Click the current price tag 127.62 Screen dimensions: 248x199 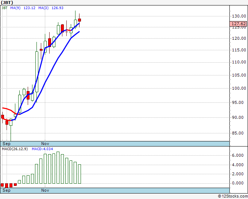238,24
